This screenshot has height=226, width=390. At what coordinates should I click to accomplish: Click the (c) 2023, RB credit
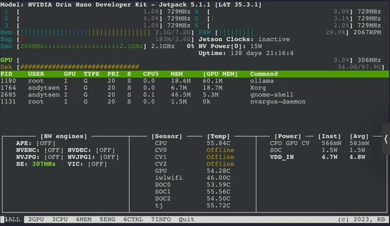coord(362,219)
